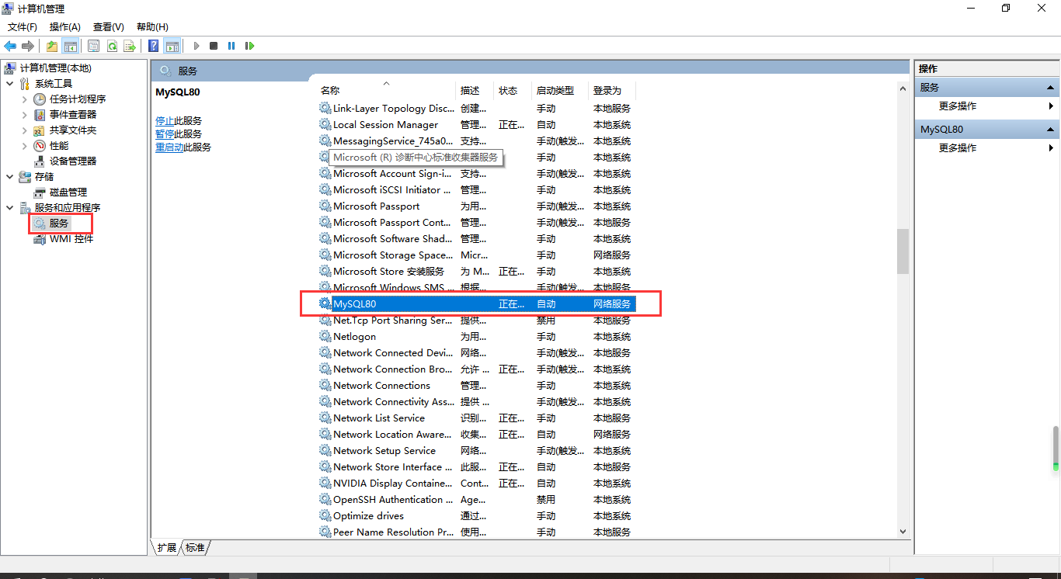The width and height of the screenshot is (1061, 579).
Task: Sort by the 启动类型 column header
Action: coord(560,91)
